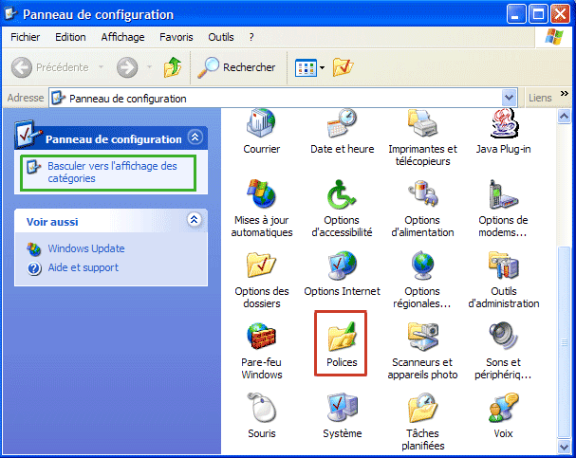This screenshot has width=576, height=458.
Task: Open the Voix speech icon
Action: (503, 415)
